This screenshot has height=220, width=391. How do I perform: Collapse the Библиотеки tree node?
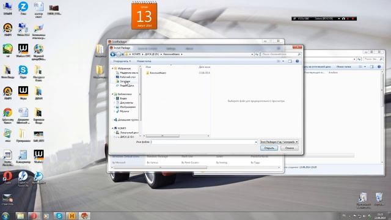coord(112,94)
